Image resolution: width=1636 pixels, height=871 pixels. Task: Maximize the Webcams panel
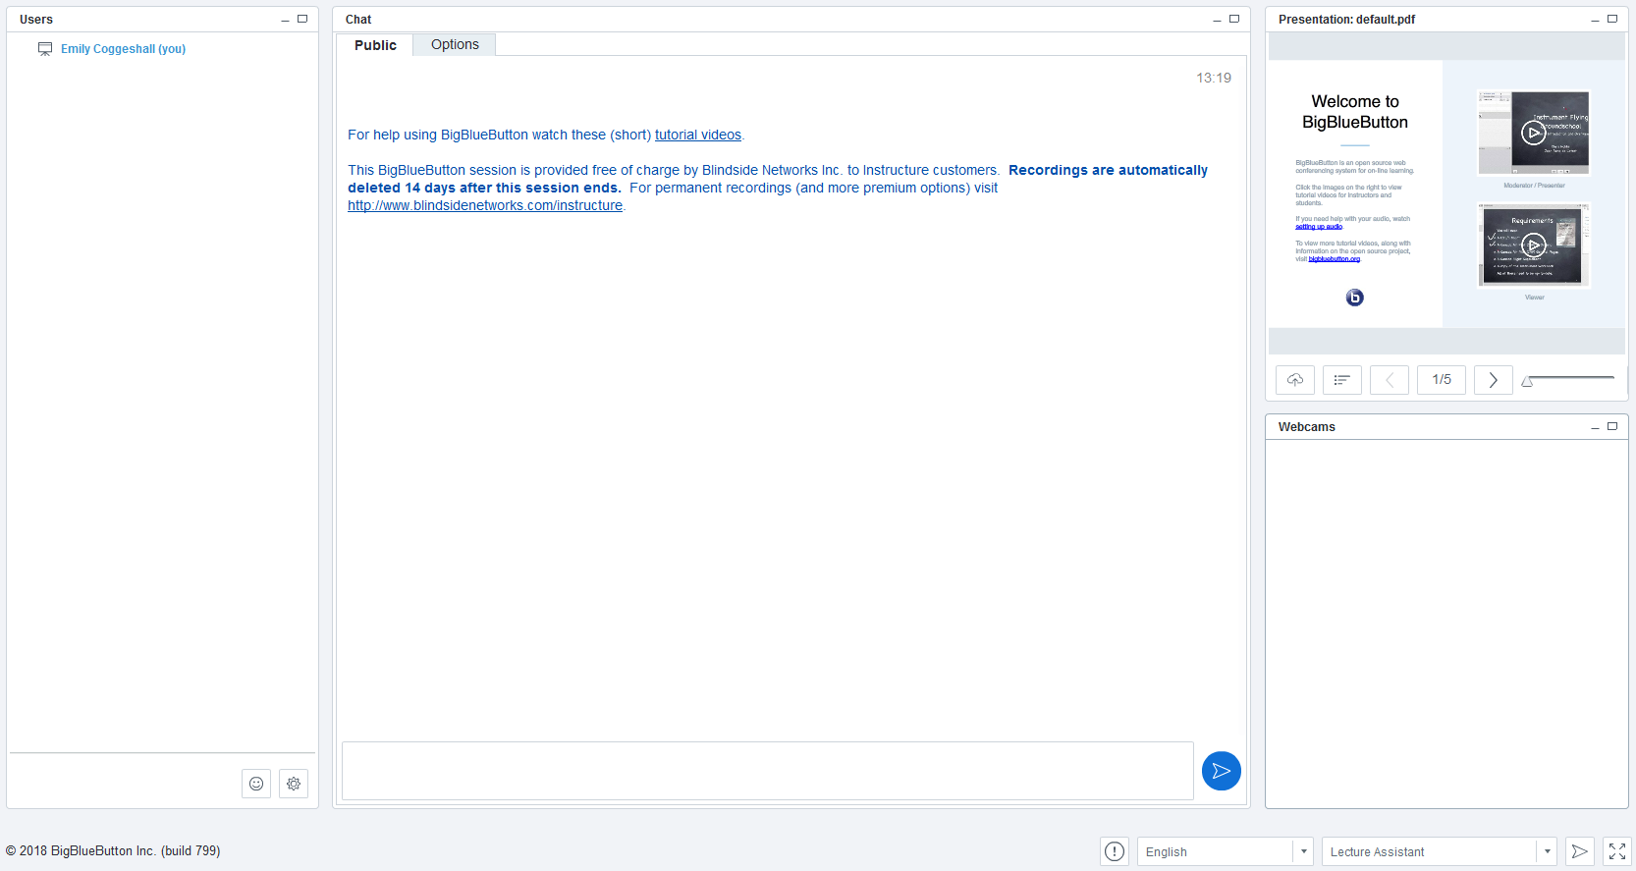pos(1612,426)
